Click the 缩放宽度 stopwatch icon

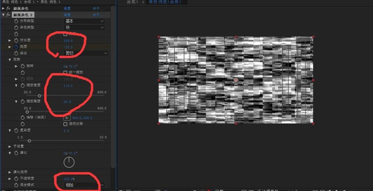click(23, 85)
